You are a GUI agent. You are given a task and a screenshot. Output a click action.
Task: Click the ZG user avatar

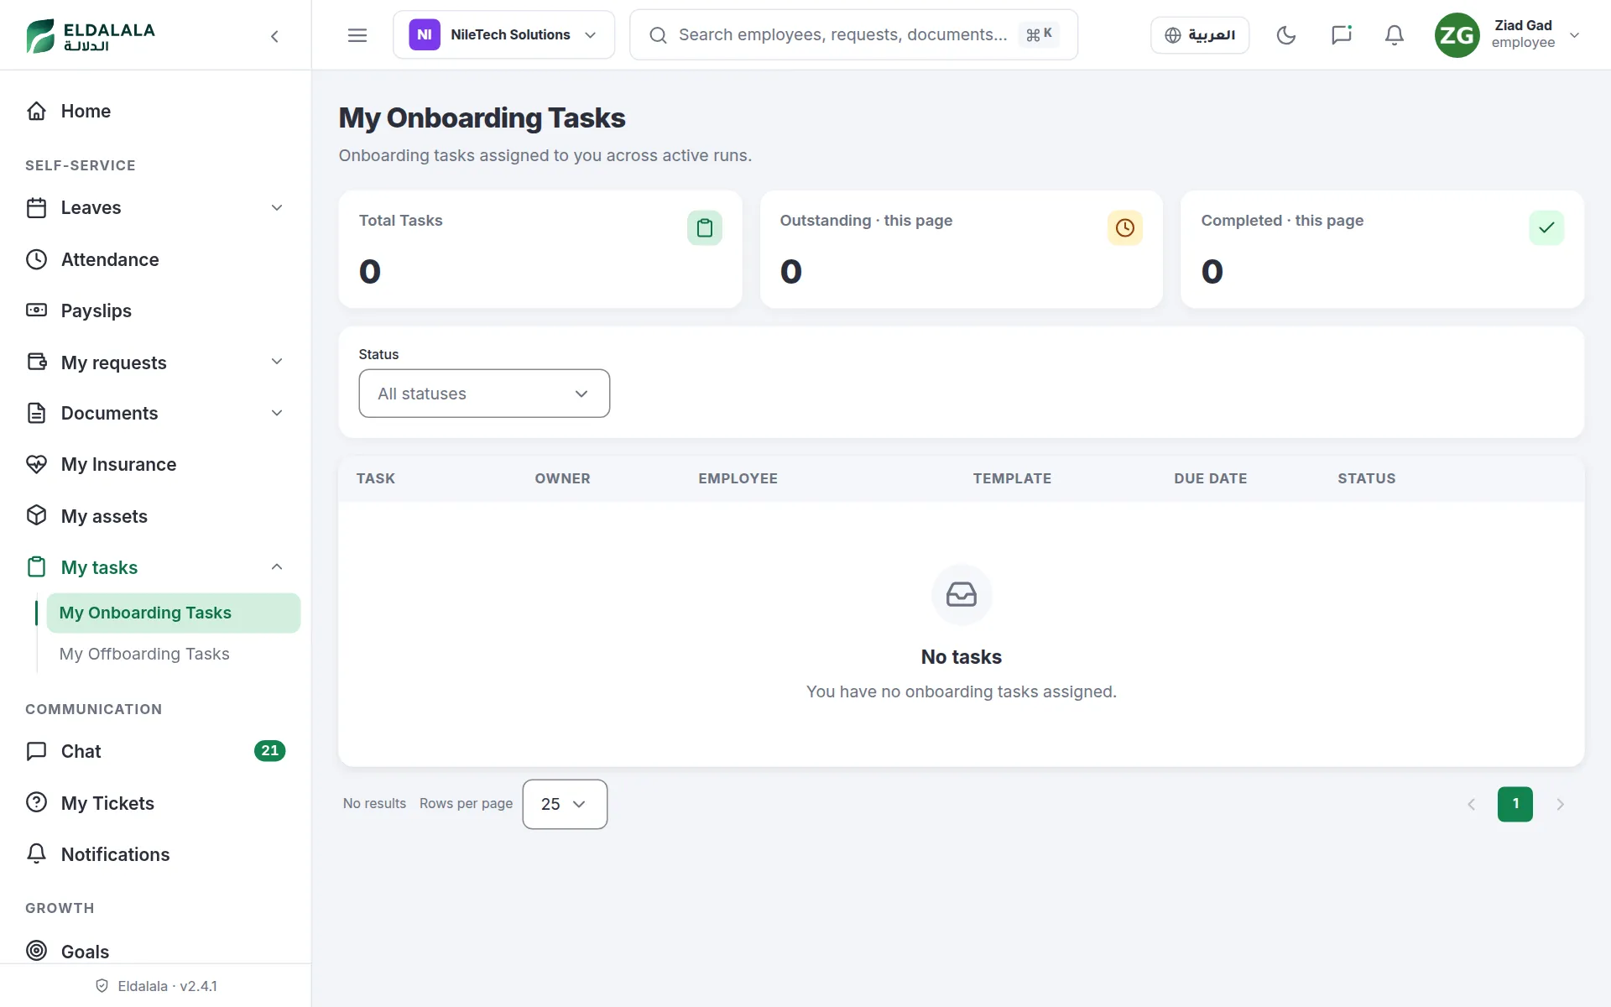(1457, 35)
